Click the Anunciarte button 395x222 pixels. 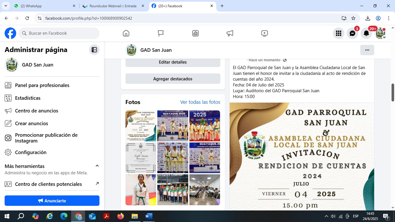(x=52, y=201)
